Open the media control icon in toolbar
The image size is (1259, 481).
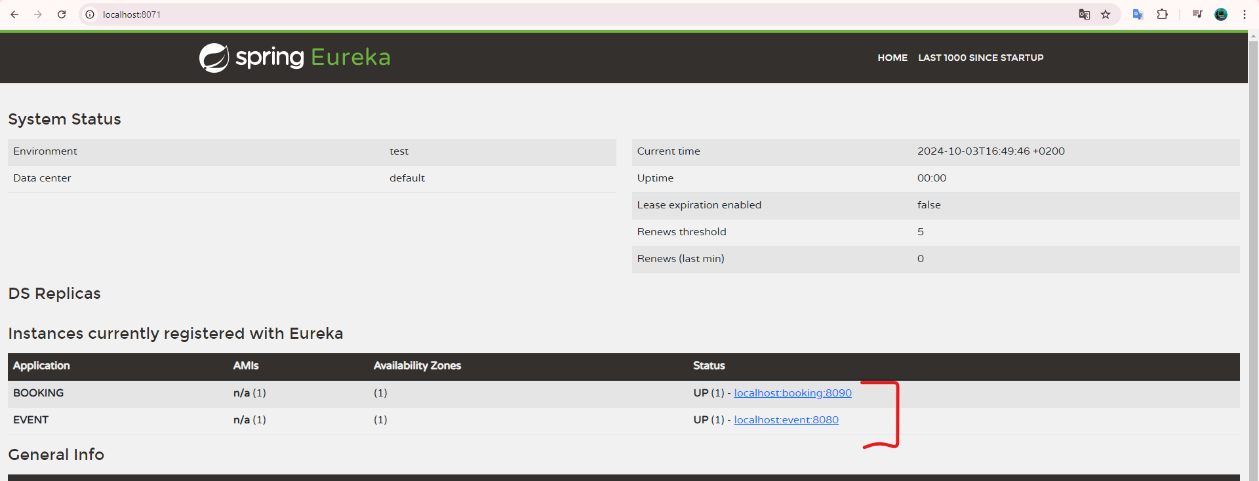[1197, 14]
